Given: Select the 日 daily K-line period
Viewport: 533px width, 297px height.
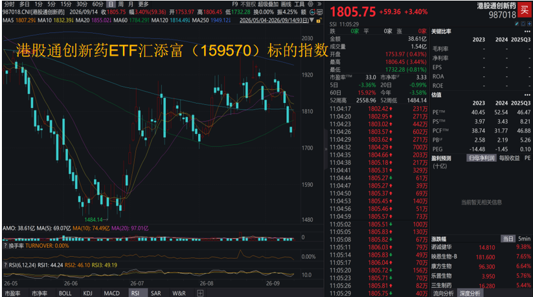Looking at the screenshot, I should point(111,4).
